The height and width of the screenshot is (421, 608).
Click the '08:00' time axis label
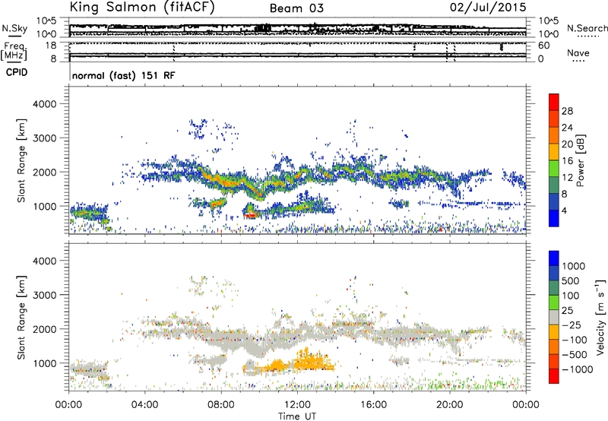pyautogui.click(x=221, y=405)
